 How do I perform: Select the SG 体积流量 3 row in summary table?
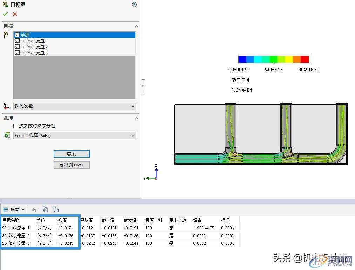(16, 243)
